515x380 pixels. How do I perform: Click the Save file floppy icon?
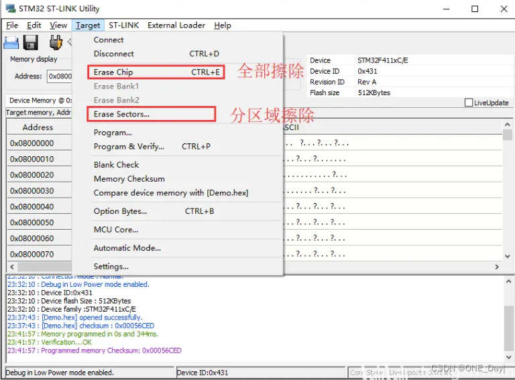31,43
